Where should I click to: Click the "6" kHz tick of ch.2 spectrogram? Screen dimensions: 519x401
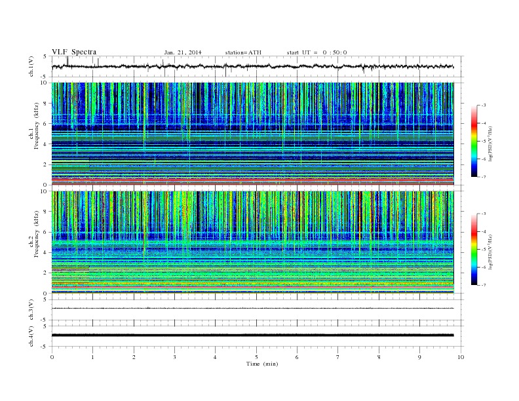(45, 232)
